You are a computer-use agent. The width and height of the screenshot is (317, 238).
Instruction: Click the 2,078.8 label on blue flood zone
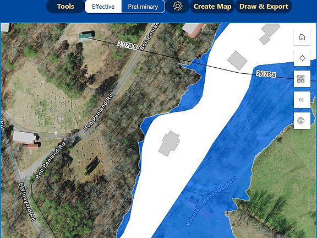[266, 74]
